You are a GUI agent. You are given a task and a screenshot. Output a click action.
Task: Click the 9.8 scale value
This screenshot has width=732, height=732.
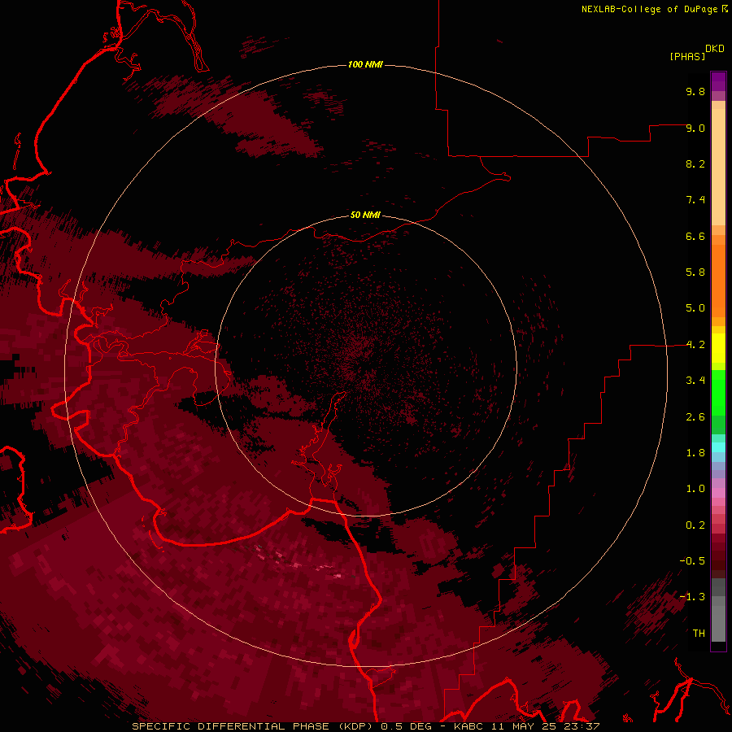tap(695, 91)
